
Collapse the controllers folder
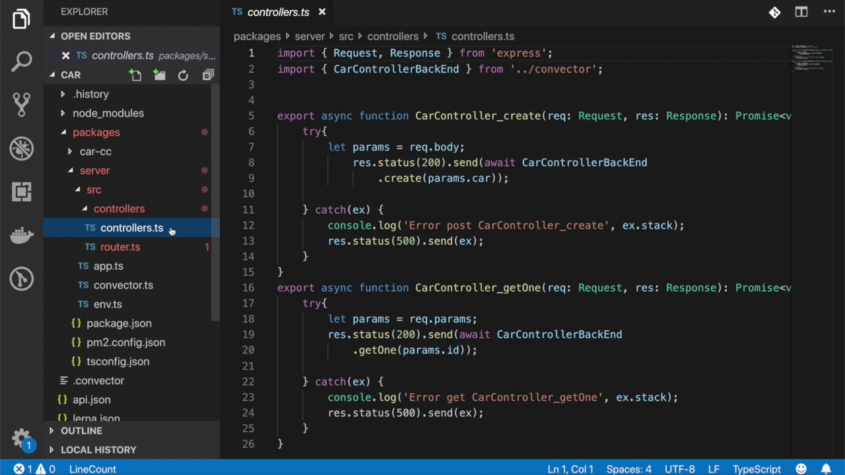pos(119,209)
